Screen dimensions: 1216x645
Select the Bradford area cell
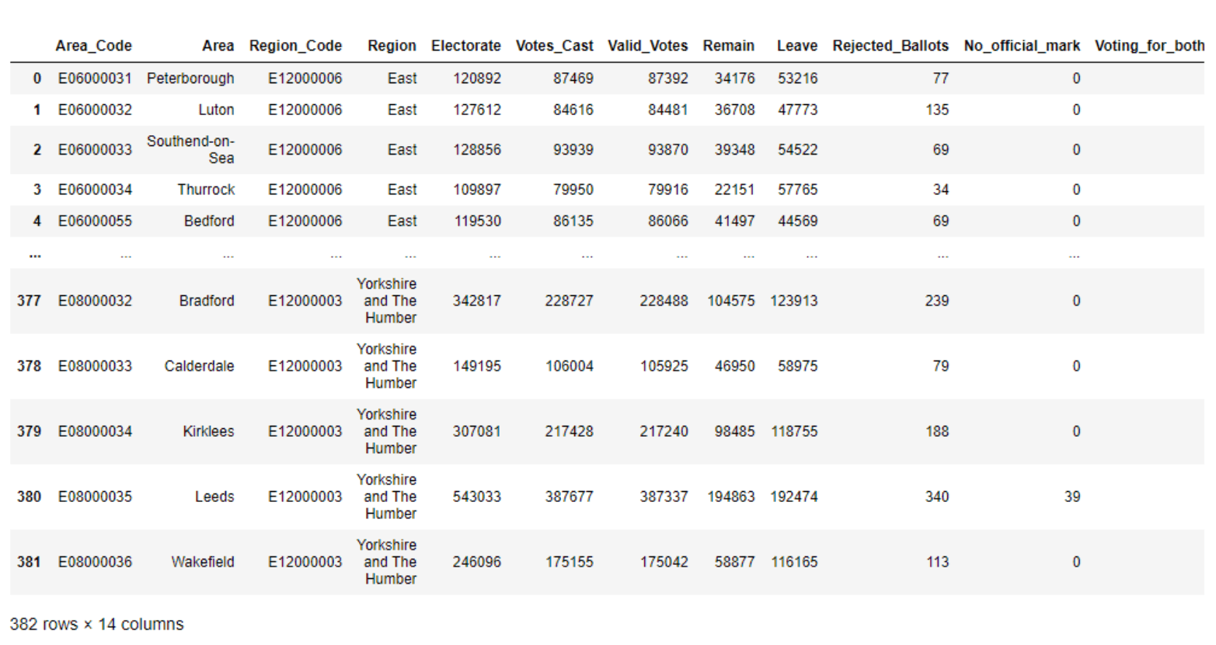pos(207,301)
